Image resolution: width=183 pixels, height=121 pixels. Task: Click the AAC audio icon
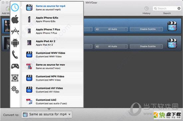pos(29,101)
